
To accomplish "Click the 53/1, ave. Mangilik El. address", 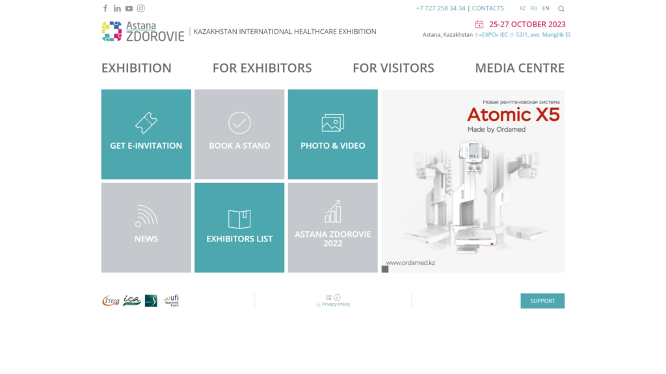I will [543, 35].
